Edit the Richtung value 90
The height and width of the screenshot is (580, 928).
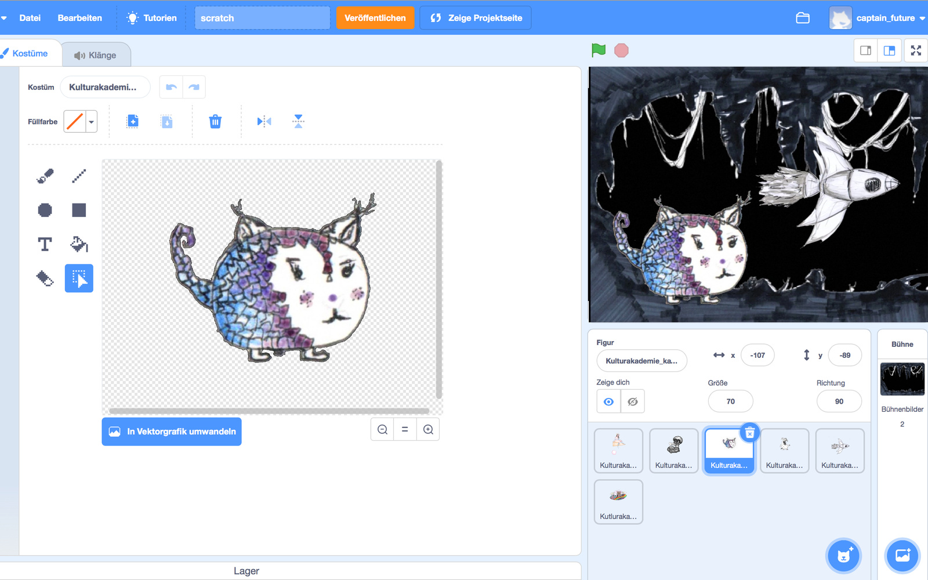[x=839, y=401]
